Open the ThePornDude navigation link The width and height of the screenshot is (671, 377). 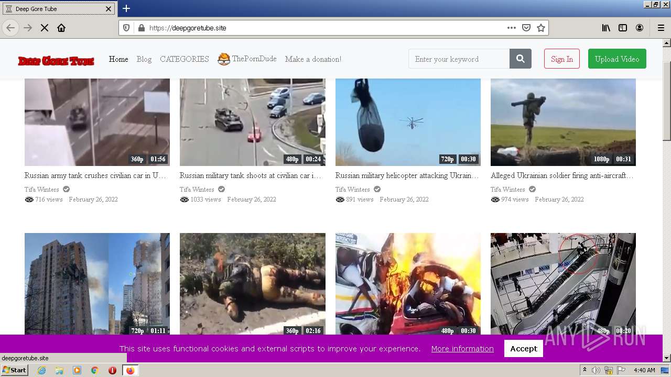tap(247, 59)
